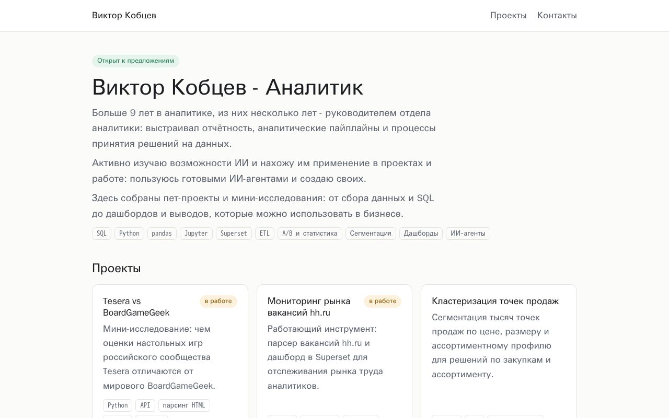Select the Superset skill tag
Screen dimensions: 669x418
234,234
